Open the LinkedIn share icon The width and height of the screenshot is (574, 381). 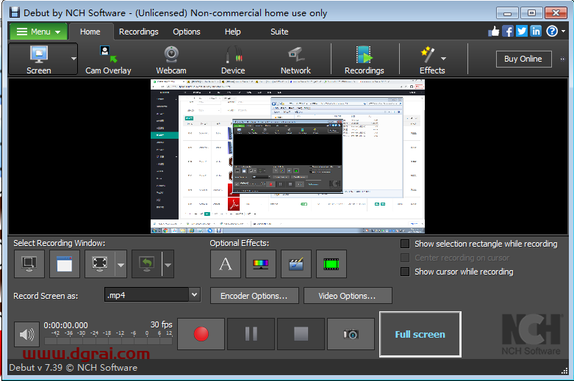coord(536,32)
